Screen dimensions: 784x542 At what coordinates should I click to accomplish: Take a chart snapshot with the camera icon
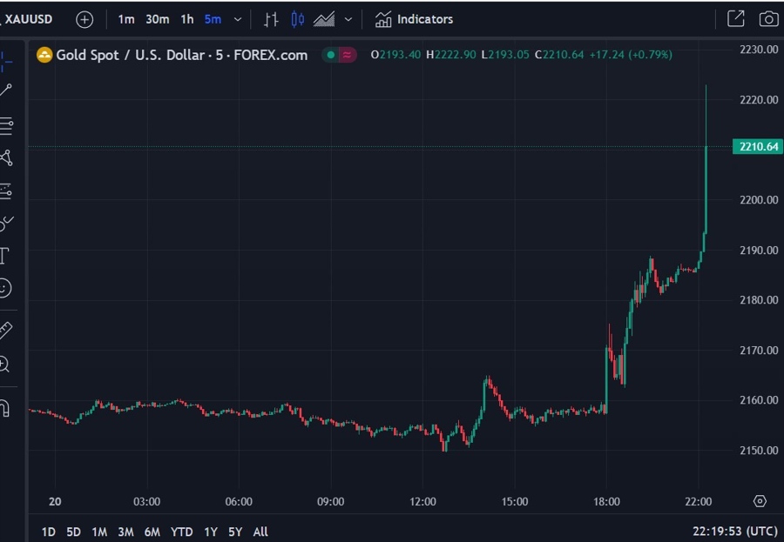(768, 19)
